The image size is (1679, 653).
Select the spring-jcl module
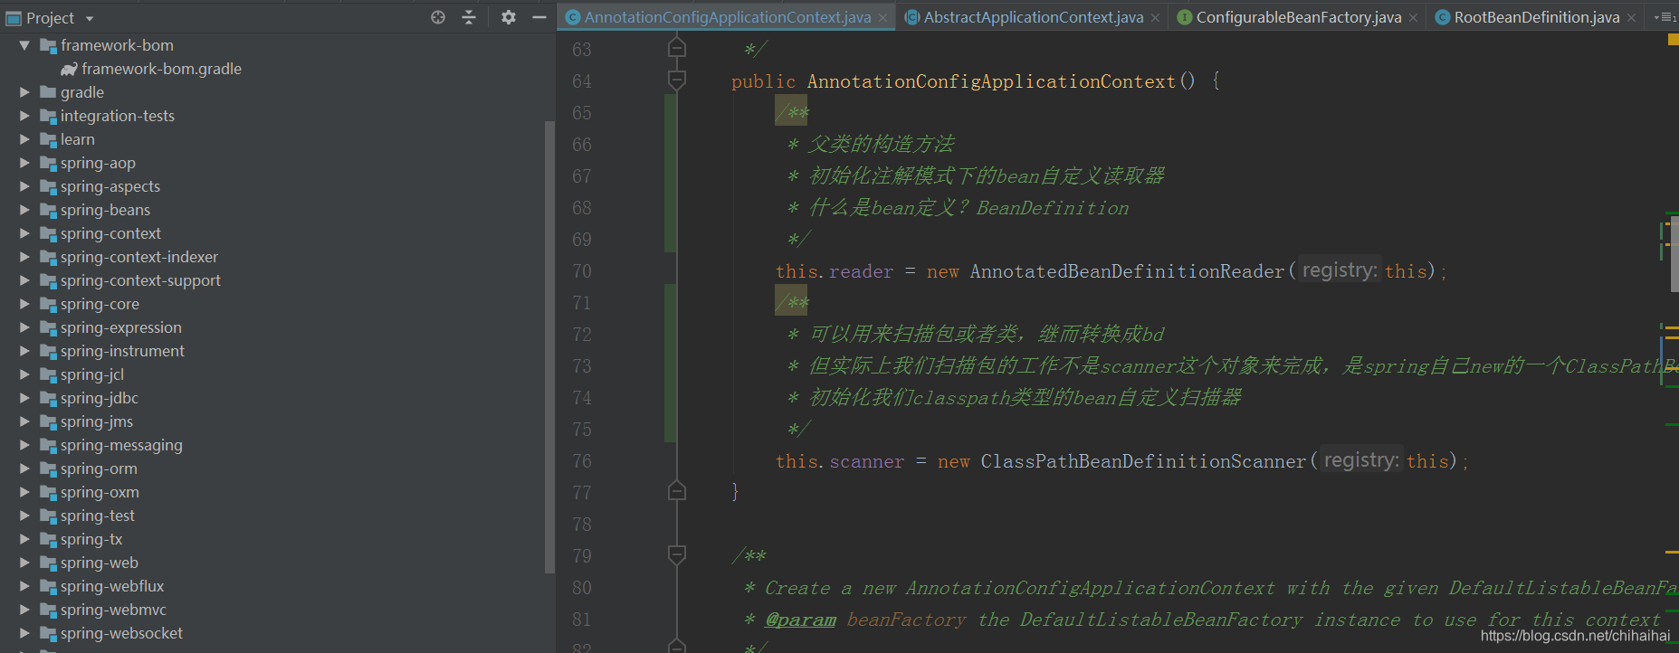coord(92,374)
